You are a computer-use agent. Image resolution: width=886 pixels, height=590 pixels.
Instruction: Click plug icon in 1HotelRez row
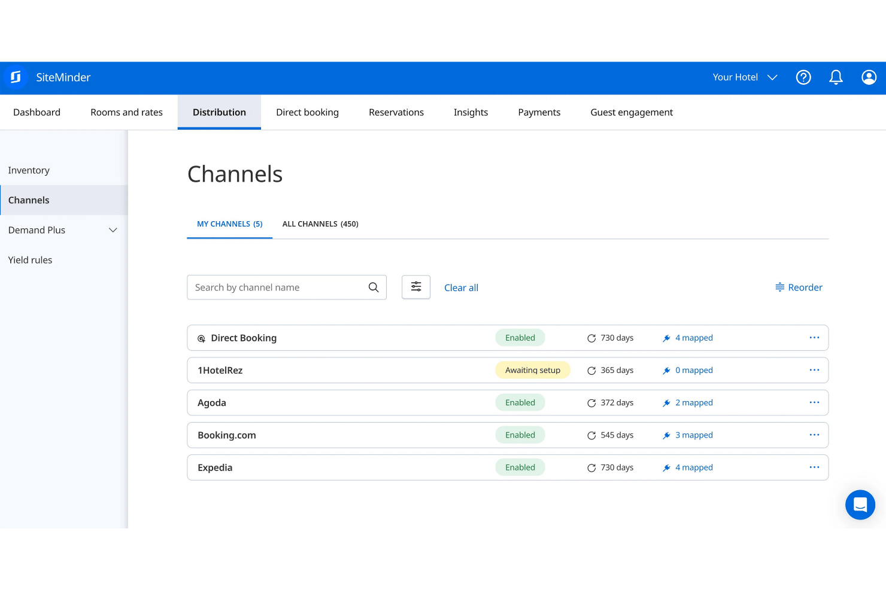pyautogui.click(x=666, y=371)
